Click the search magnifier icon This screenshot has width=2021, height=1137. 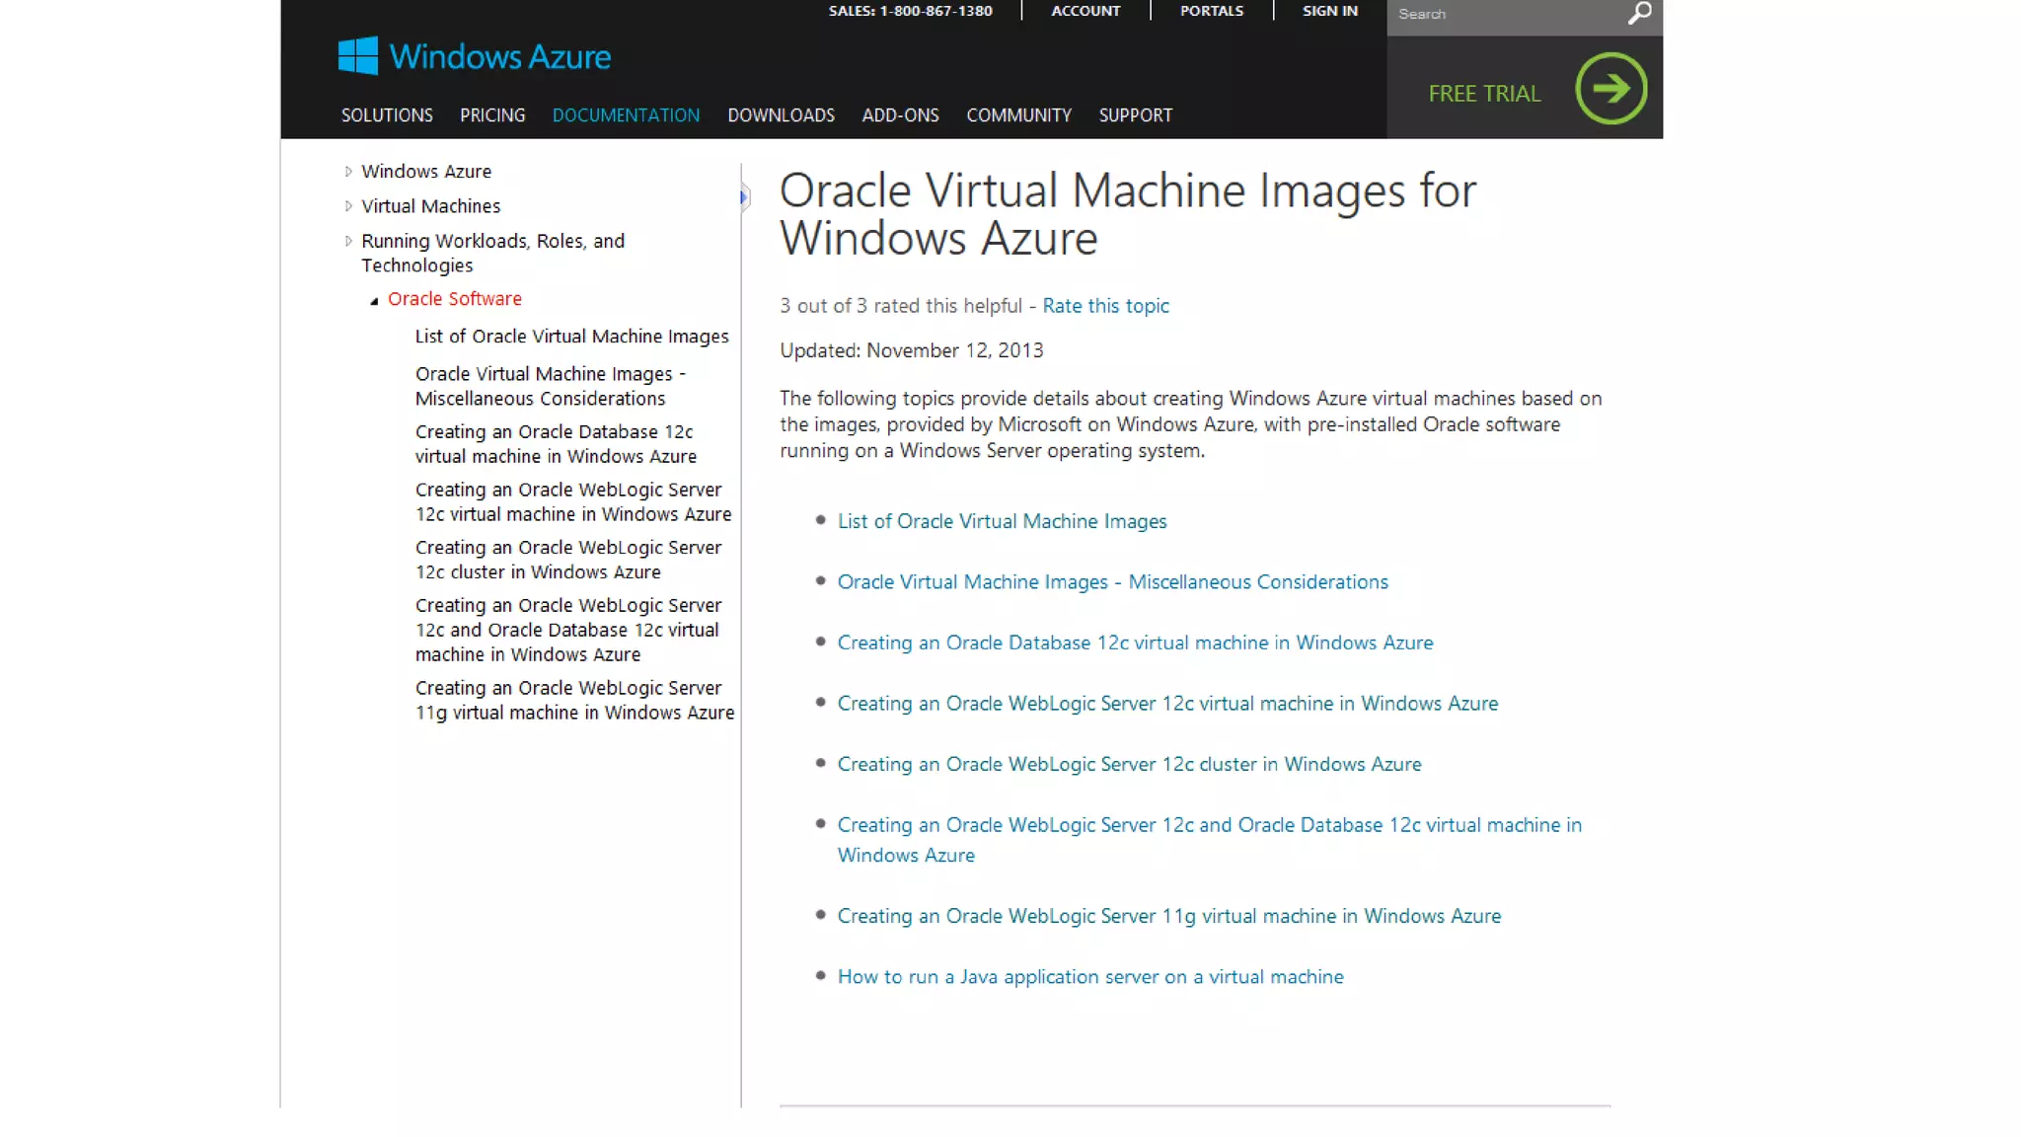tap(1639, 14)
